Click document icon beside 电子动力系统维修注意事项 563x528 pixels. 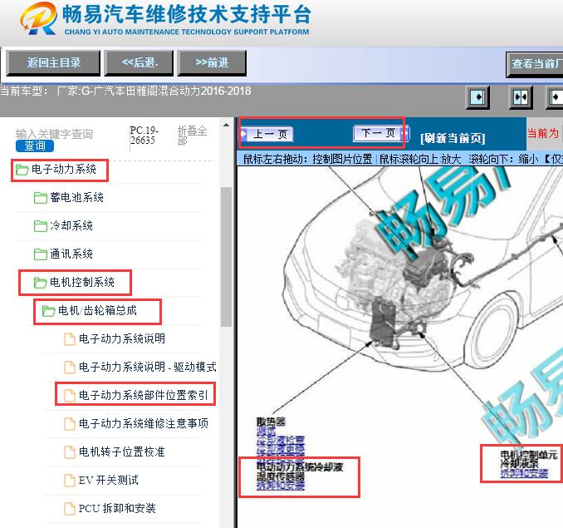[69, 424]
